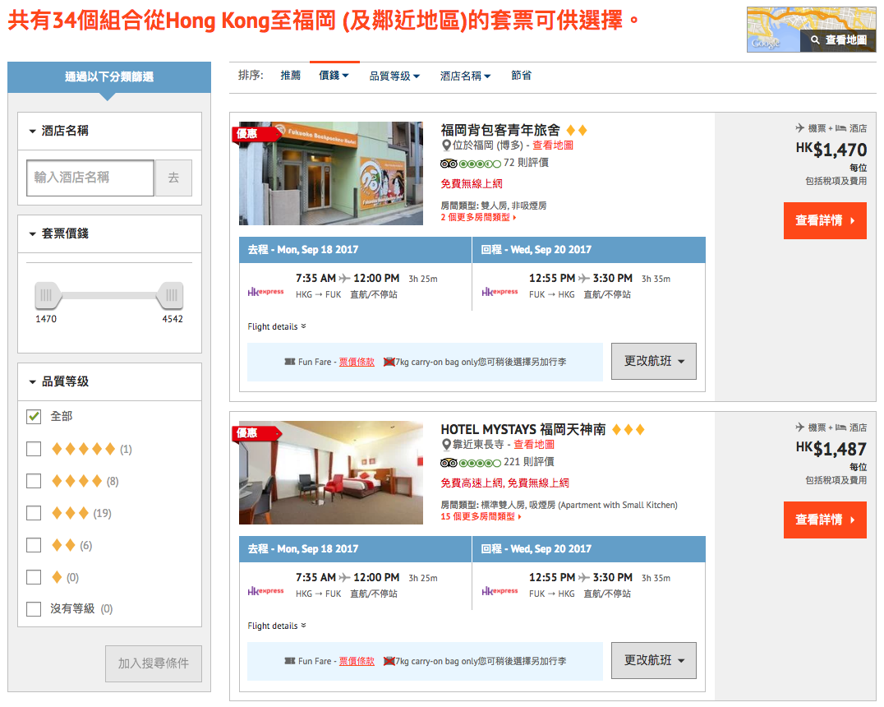884x707 pixels.
Task: Click the 優惠 promo ribbon on 福岡背包客青年旅舍 photo
Action: [256, 134]
